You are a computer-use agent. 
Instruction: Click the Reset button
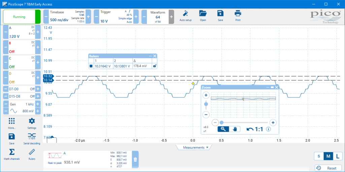coord(329,168)
